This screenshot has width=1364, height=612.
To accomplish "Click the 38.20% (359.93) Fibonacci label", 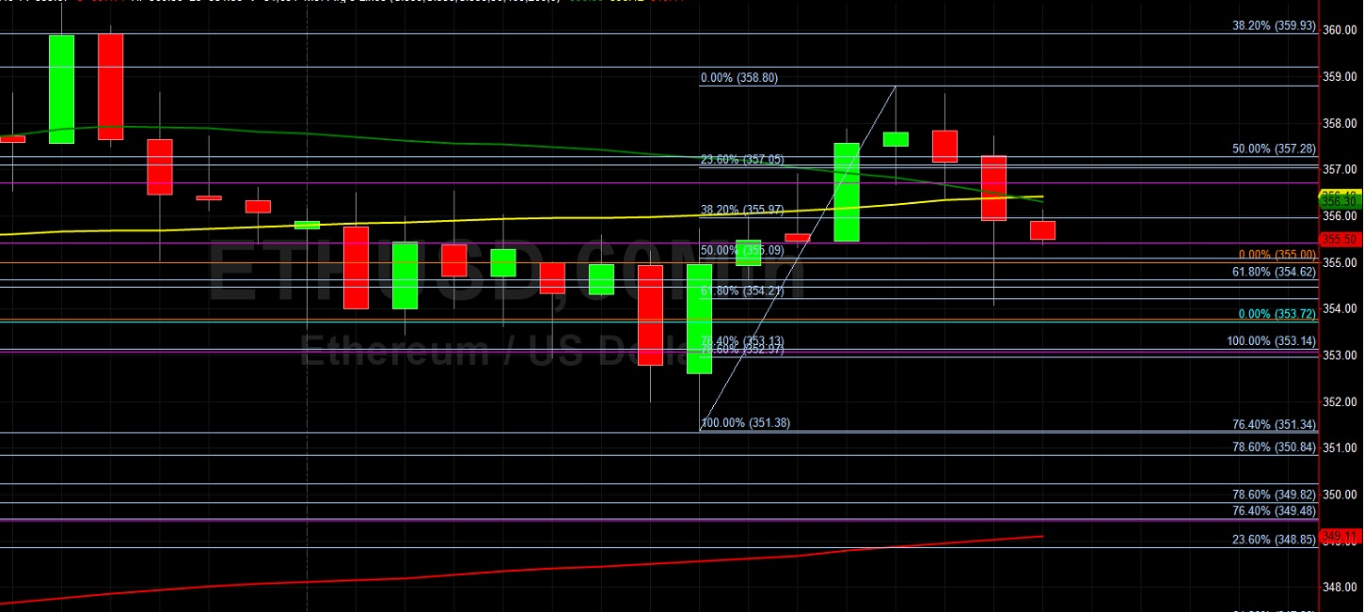I will 1274,26.
